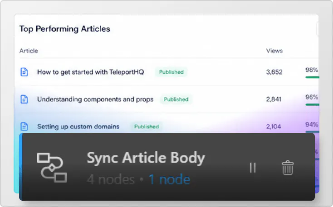
Task: Click the 98% progress bar
Action: point(312,77)
